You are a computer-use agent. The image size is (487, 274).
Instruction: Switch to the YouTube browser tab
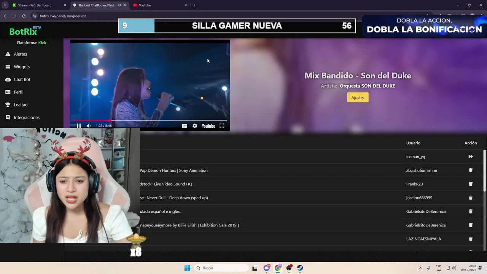point(161,5)
